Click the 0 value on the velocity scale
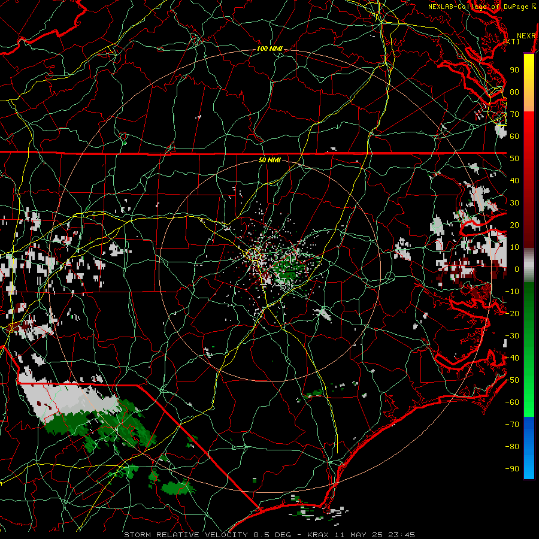Viewport: 539px width, 539px height. coord(517,269)
